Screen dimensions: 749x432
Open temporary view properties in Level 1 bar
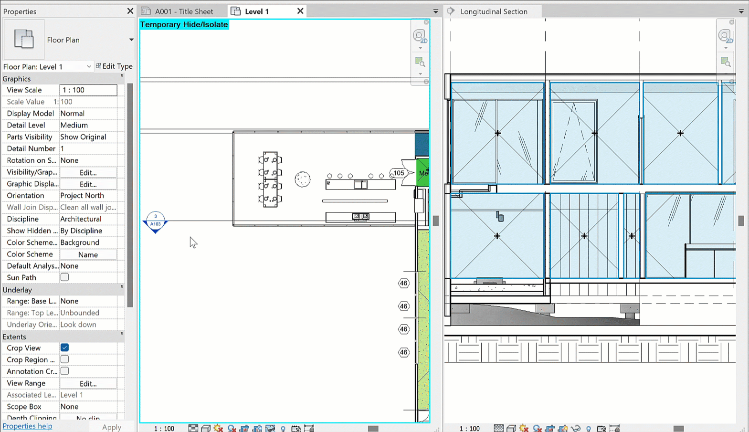[x=296, y=428]
